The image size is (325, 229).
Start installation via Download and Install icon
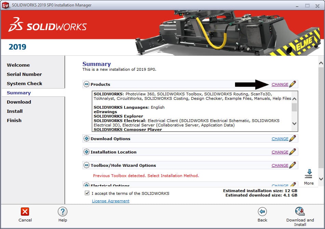[x=300, y=211]
